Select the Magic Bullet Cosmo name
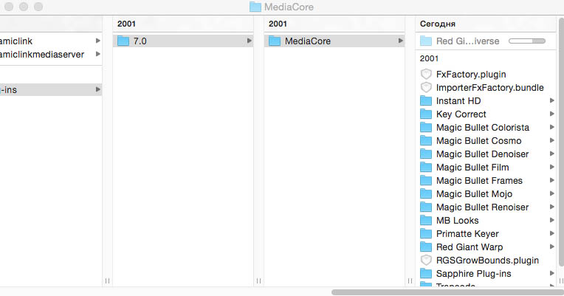564x296 pixels. pos(478,141)
